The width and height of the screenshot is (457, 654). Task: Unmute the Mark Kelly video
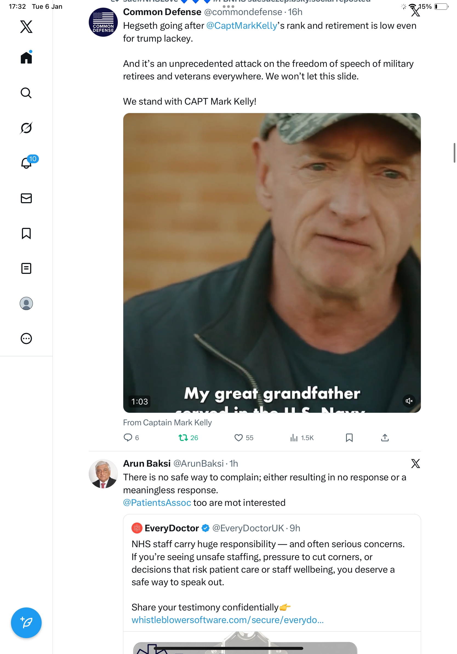(x=409, y=401)
